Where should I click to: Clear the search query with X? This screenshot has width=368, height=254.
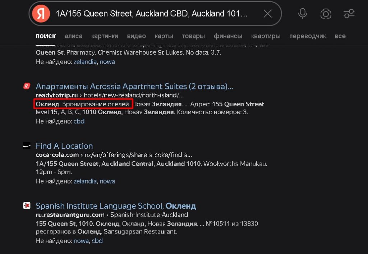268,14
